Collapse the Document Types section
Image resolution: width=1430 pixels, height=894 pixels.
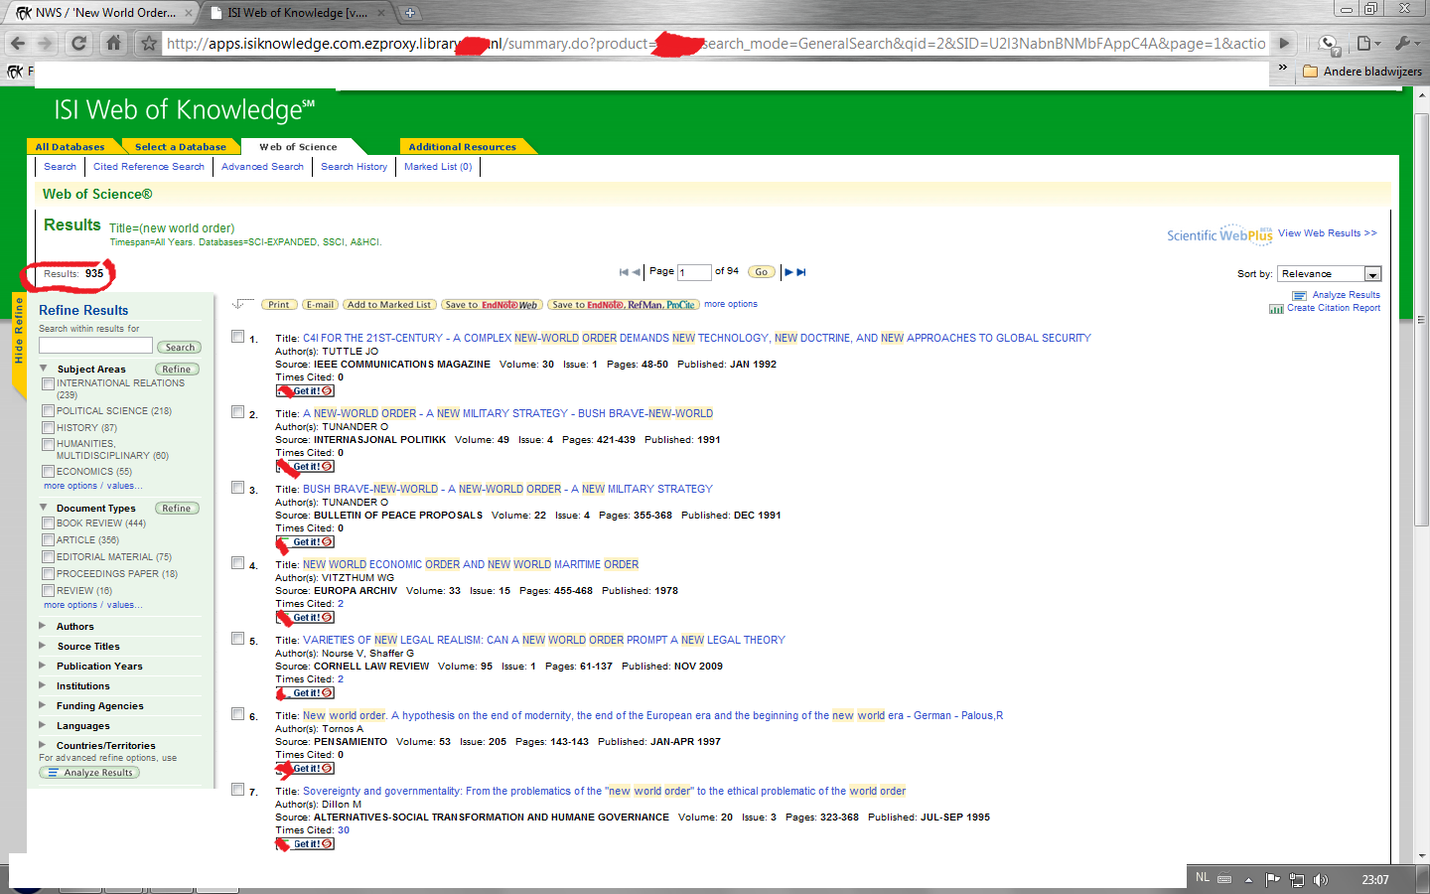[43, 508]
